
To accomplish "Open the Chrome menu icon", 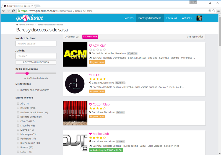I will (219, 11).
